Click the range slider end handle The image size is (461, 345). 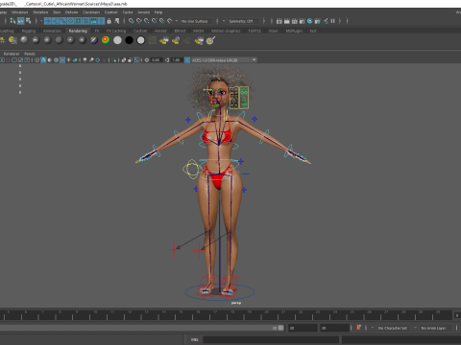click(x=280, y=328)
